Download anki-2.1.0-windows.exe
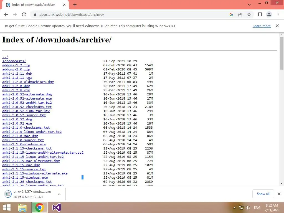Viewport: 284px width, 213px height. [24, 144]
